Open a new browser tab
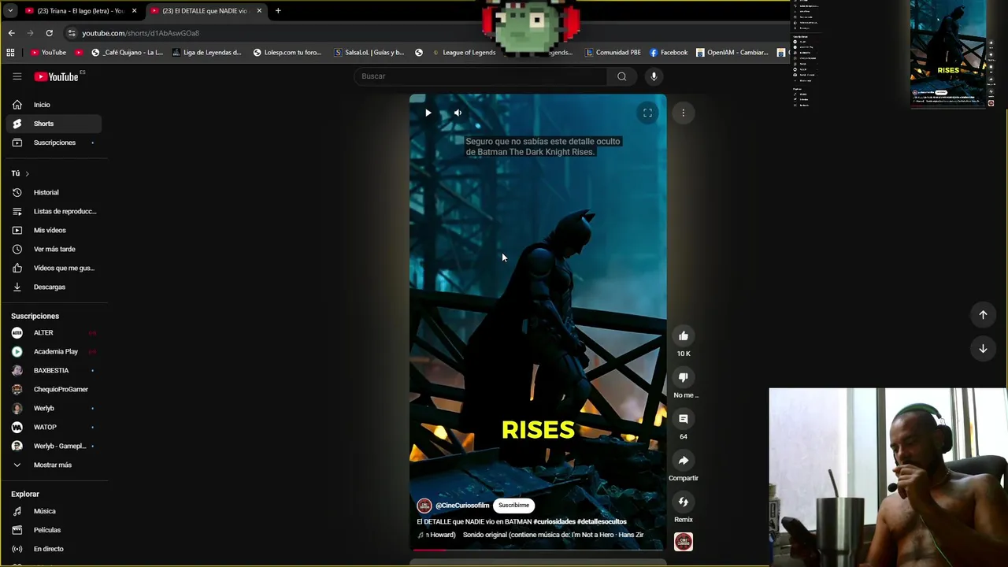 click(278, 11)
